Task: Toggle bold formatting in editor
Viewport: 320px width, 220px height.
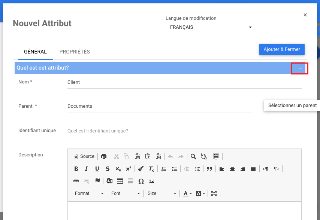Action: point(76,169)
